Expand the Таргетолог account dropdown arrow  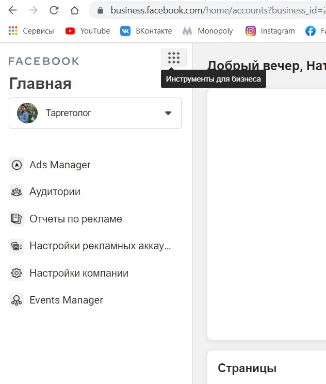click(x=168, y=113)
